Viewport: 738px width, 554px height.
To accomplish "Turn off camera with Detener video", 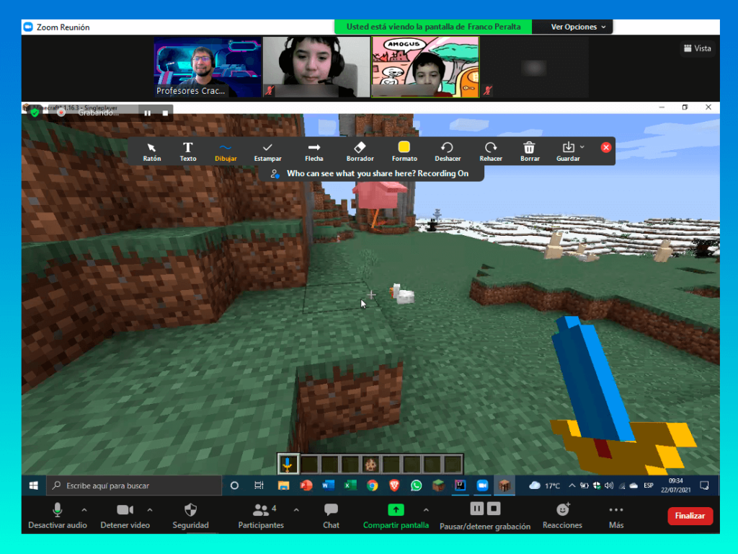I will (125, 515).
